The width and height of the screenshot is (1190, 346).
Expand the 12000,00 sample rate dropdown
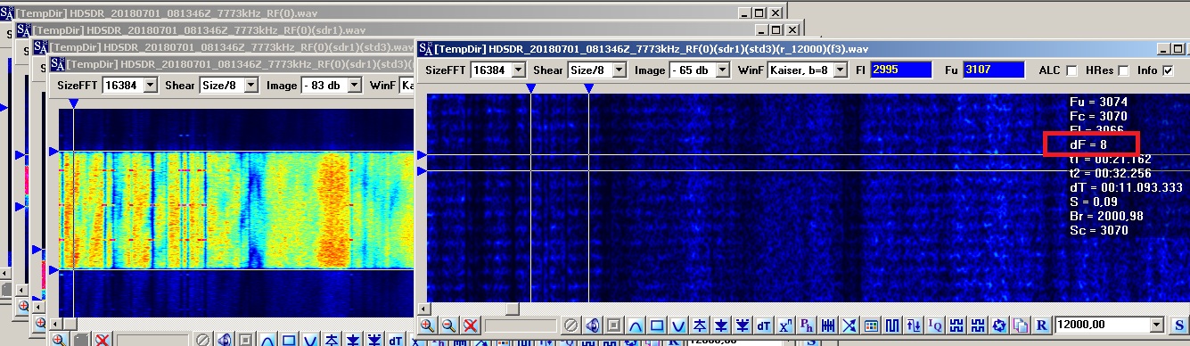coord(1157,325)
